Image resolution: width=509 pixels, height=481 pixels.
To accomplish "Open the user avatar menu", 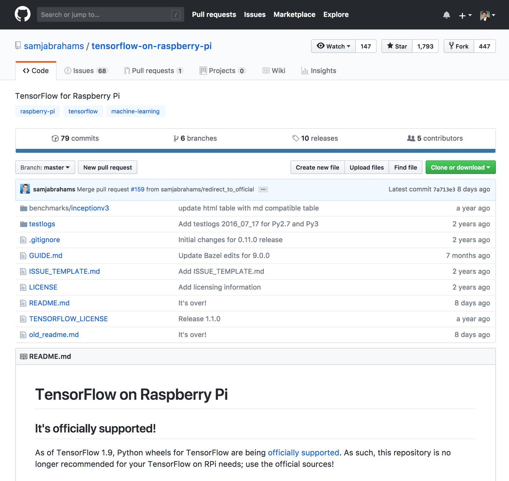I will pos(488,15).
